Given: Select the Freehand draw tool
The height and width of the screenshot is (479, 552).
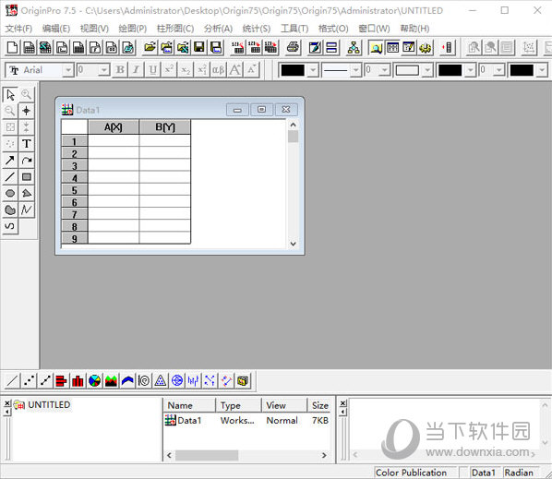Looking at the screenshot, I should click(10, 226).
